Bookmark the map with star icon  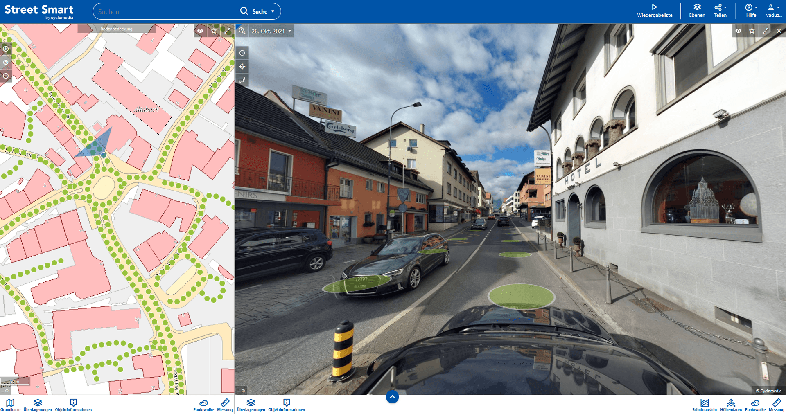[x=214, y=31]
